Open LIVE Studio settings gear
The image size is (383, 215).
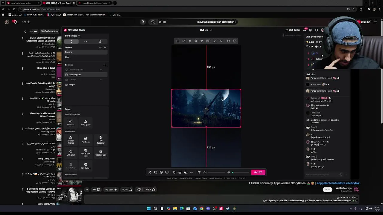click(x=317, y=30)
